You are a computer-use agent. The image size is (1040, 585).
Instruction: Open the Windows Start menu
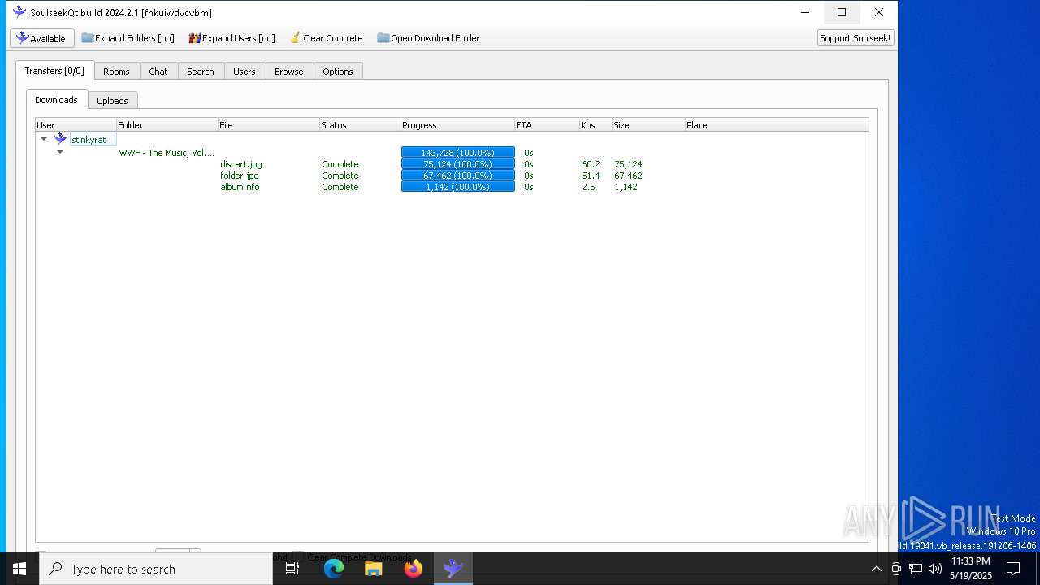(19, 569)
